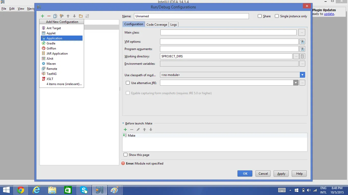
Task: Sort configurations alphabetically with the sort icon
Action: click(87, 16)
